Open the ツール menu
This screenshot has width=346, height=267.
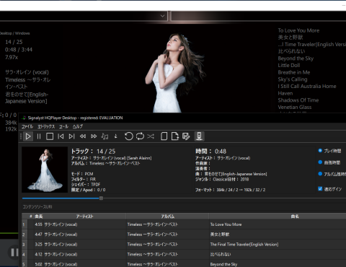pyautogui.click(x=64, y=126)
